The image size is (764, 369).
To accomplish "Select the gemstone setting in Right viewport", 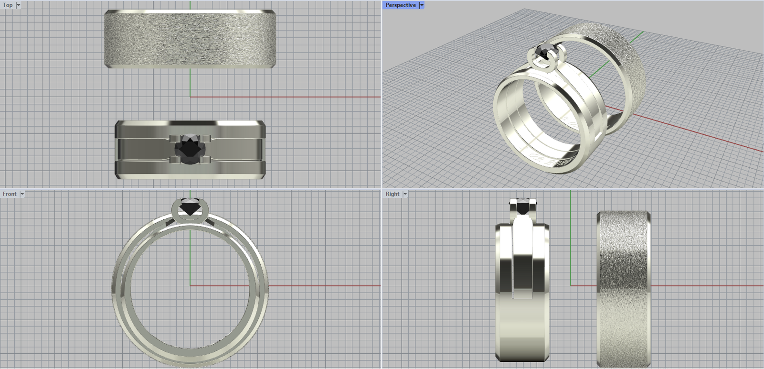I will [523, 208].
